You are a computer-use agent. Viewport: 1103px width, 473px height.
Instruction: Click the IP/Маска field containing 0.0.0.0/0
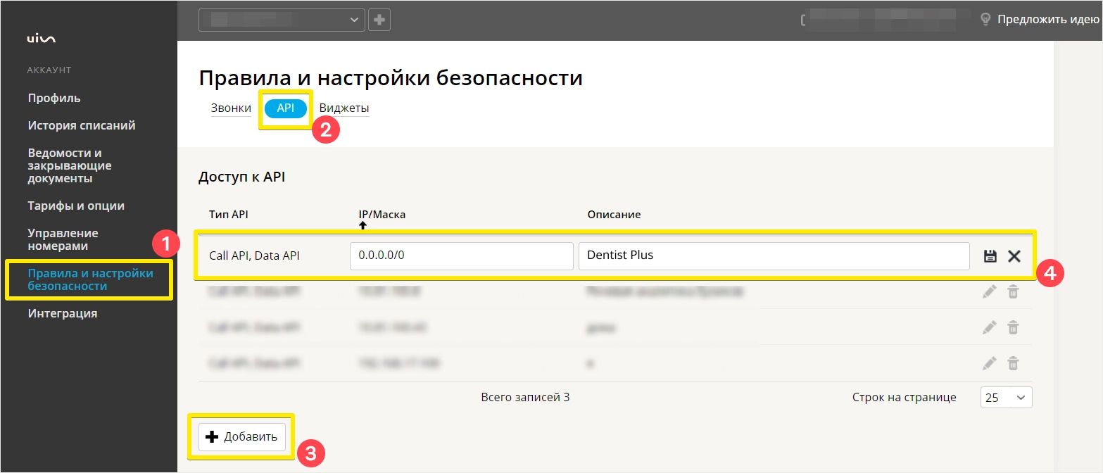462,256
